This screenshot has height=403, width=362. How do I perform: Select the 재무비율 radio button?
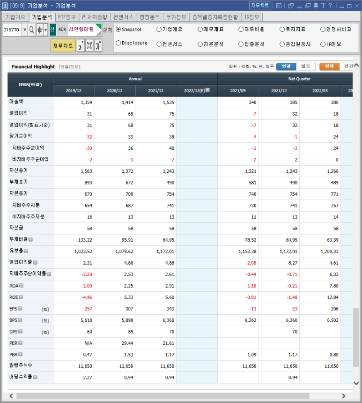click(x=241, y=30)
